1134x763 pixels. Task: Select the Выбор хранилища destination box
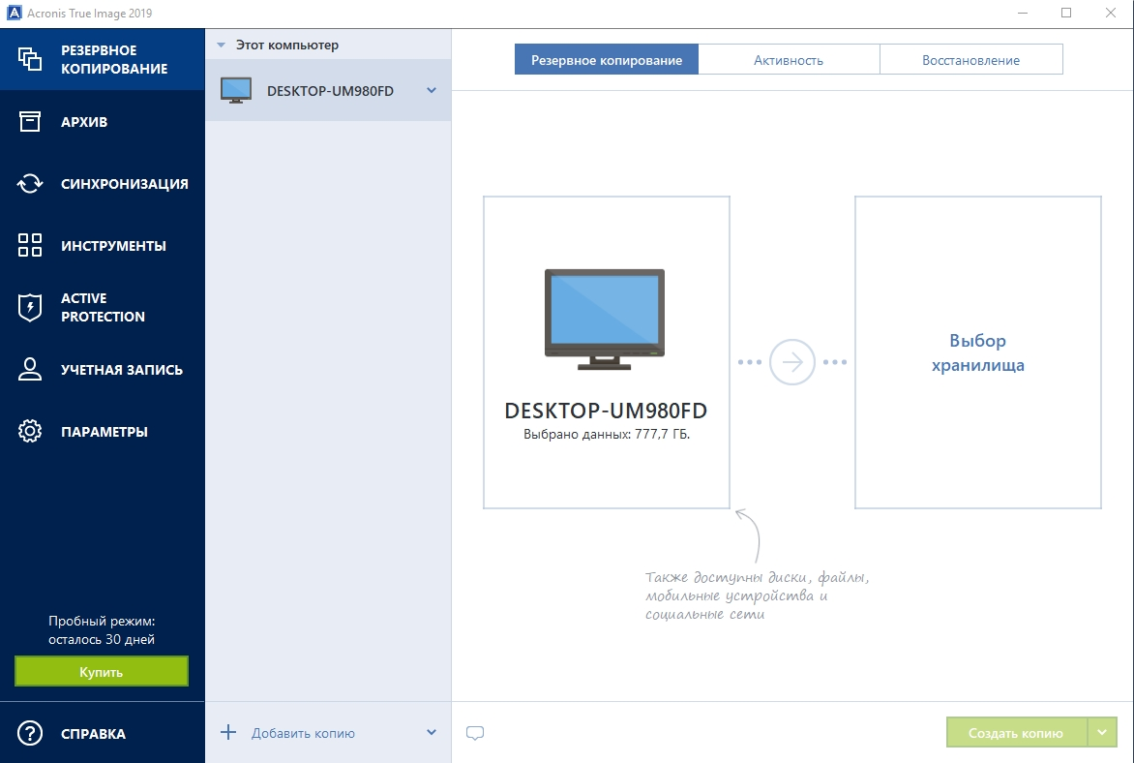(x=978, y=352)
